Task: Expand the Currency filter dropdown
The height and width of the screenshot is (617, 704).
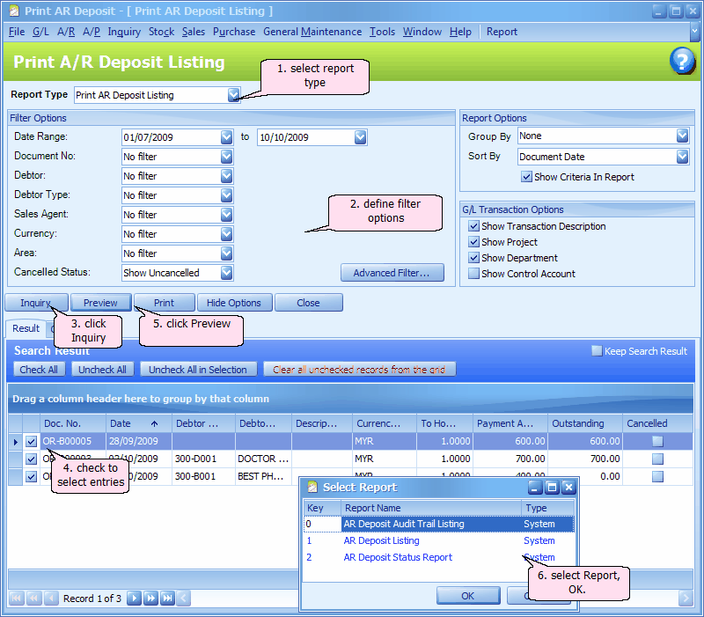Action: pyautogui.click(x=226, y=234)
